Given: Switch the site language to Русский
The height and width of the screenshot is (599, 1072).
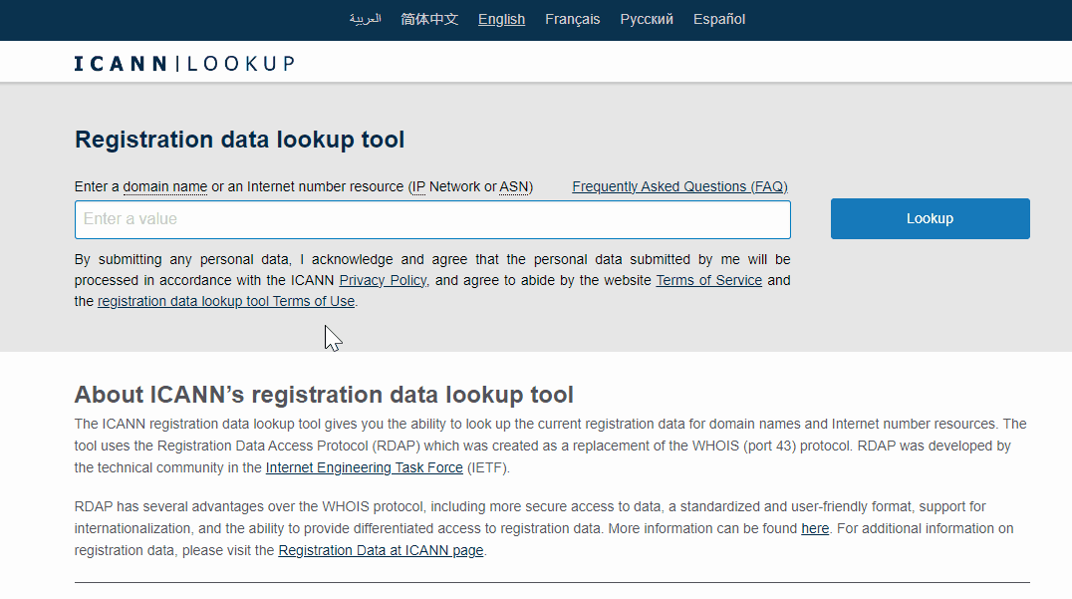Looking at the screenshot, I should click(x=646, y=19).
